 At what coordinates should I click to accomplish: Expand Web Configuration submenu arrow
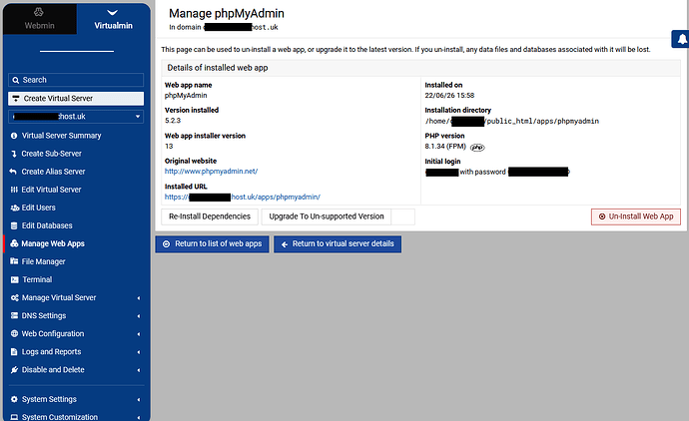(x=139, y=334)
